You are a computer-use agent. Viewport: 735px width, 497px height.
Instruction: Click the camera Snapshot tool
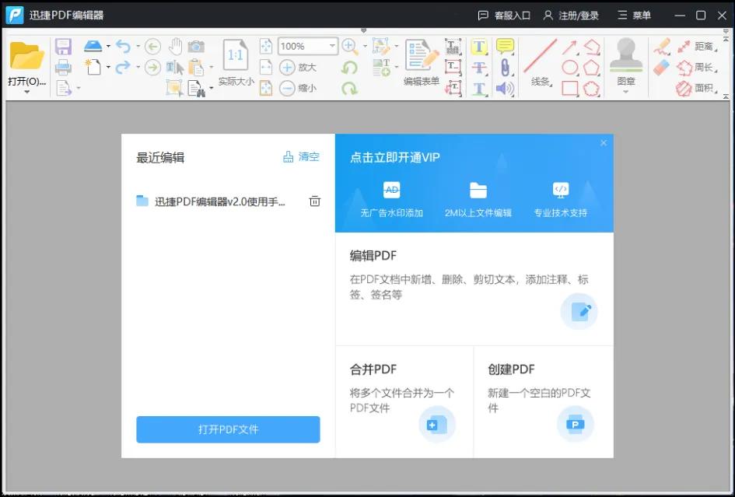tap(196, 47)
